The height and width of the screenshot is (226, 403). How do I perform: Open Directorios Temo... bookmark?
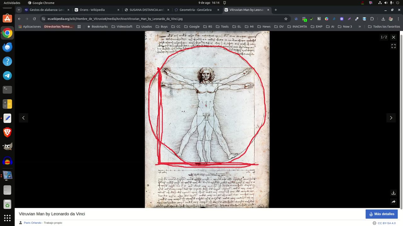click(58, 27)
